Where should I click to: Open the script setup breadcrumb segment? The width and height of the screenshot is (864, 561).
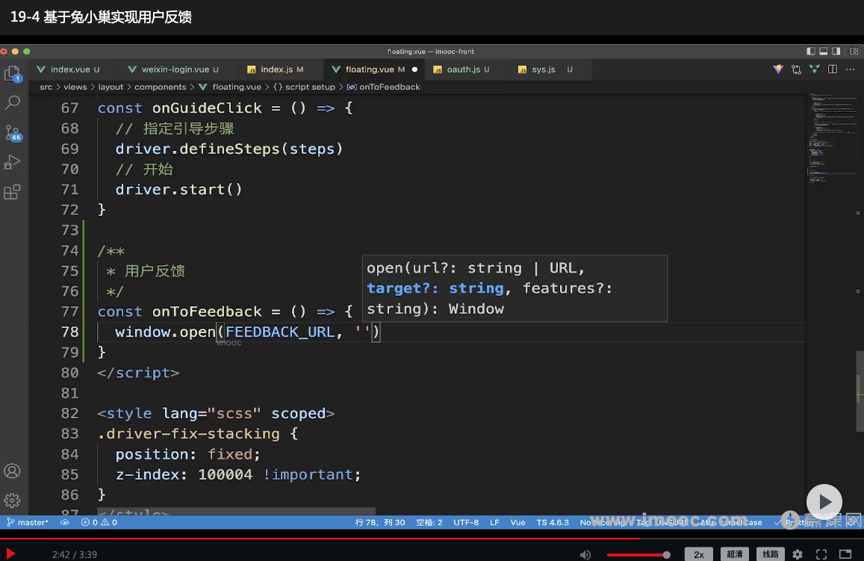(x=304, y=87)
